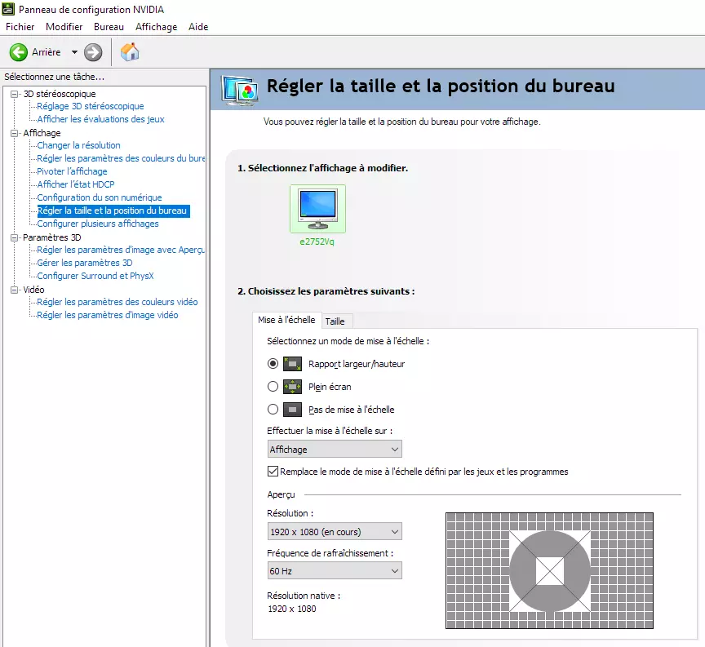The image size is (705, 647).
Task: Open Gérer les paramètres 3D
Action: 85,263
